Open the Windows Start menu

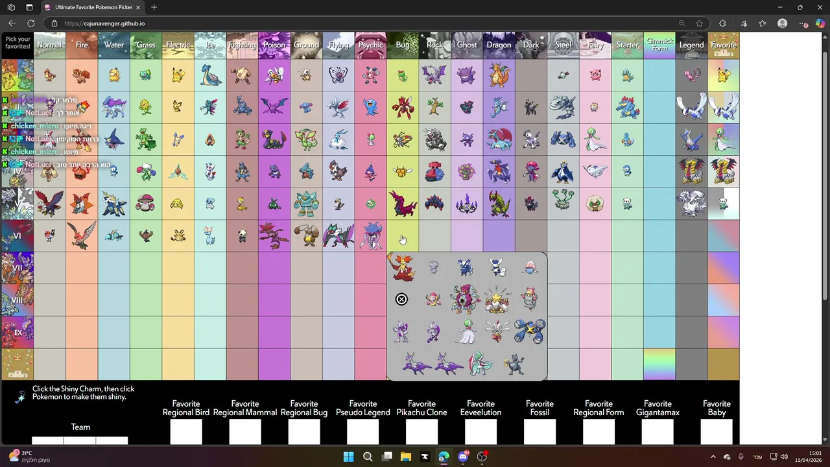pos(348,457)
